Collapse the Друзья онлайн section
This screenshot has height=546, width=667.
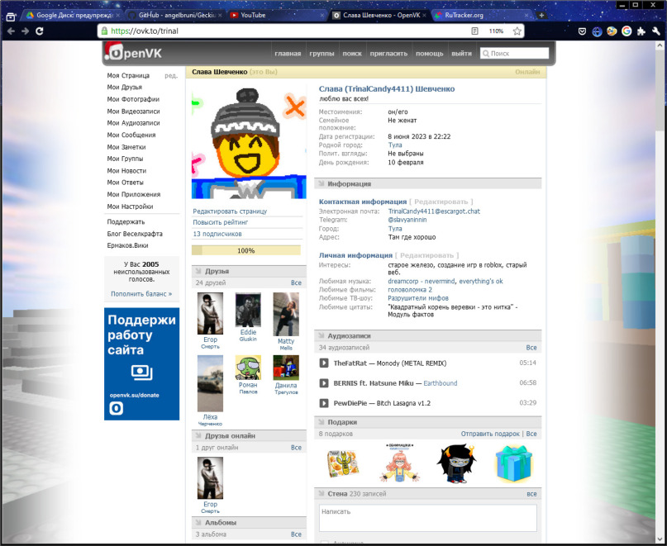(x=249, y=436)
